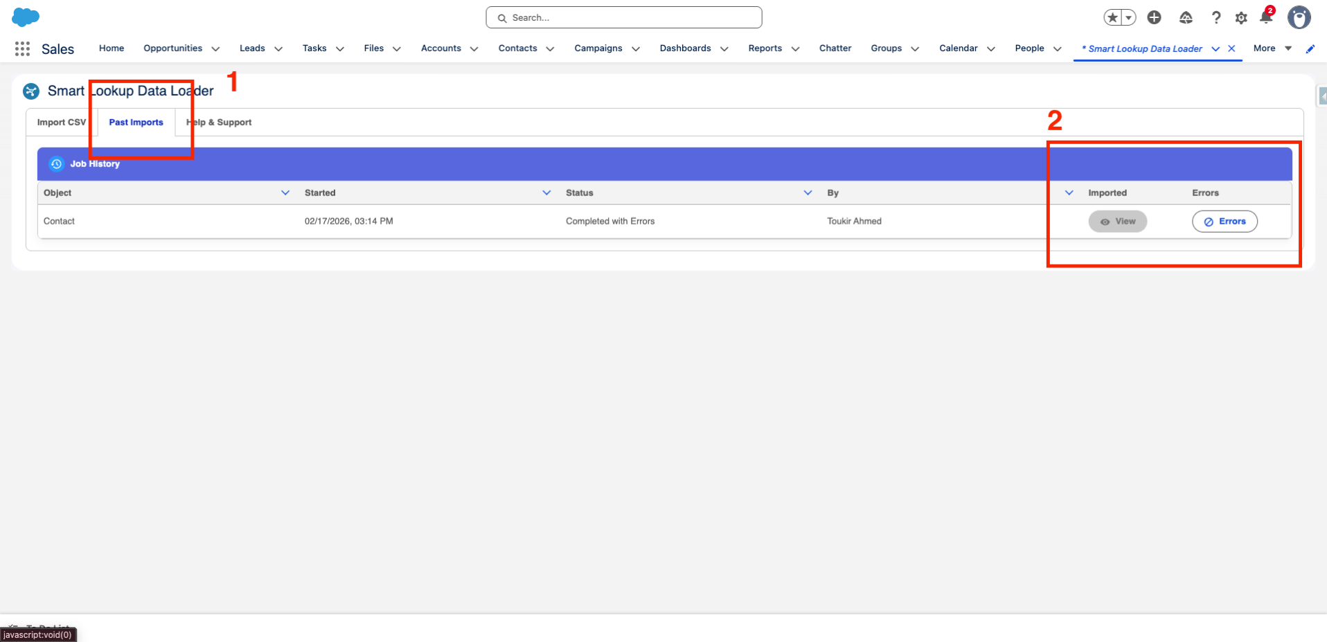
Task: Open Setup via the gear icon
Action: 1241,17
